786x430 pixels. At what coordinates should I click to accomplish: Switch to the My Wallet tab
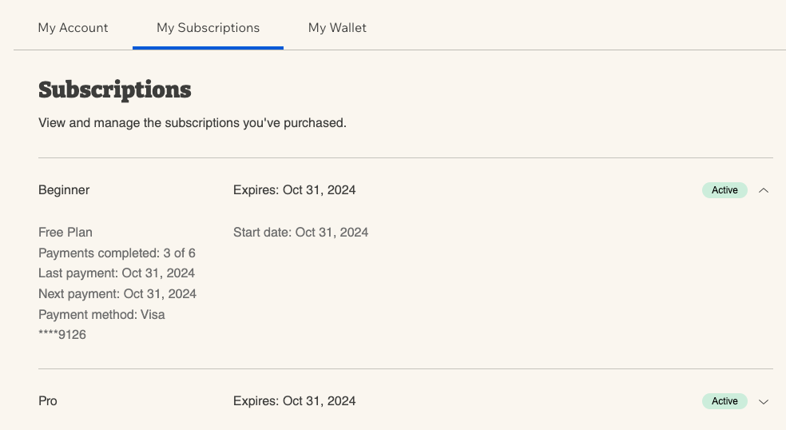pos(337,28)
